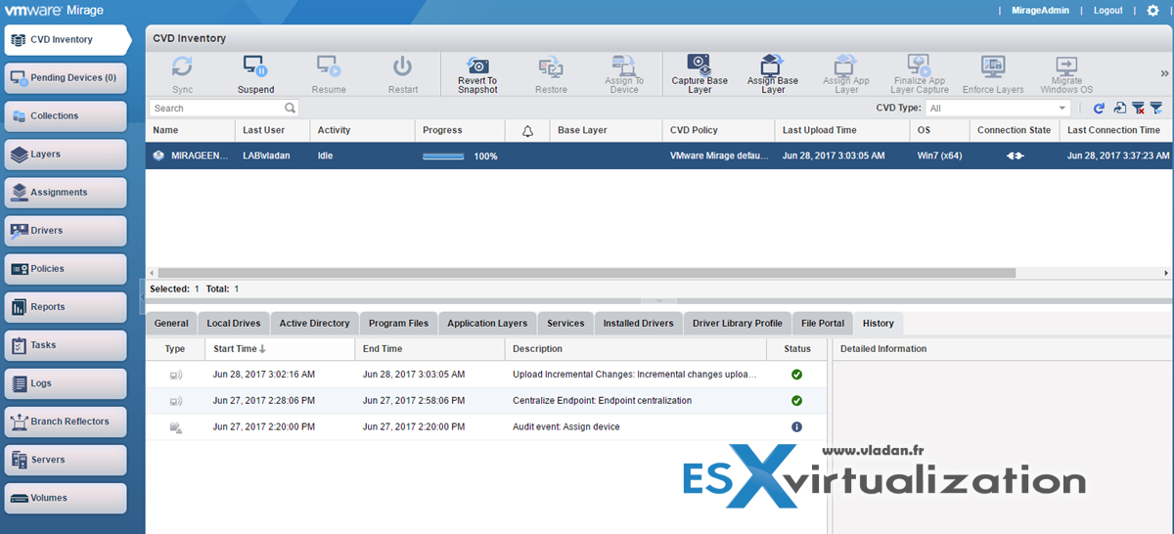Click the clear filters icon
The width and height of the screenshot is (1174, 534).
[1138, 109]
